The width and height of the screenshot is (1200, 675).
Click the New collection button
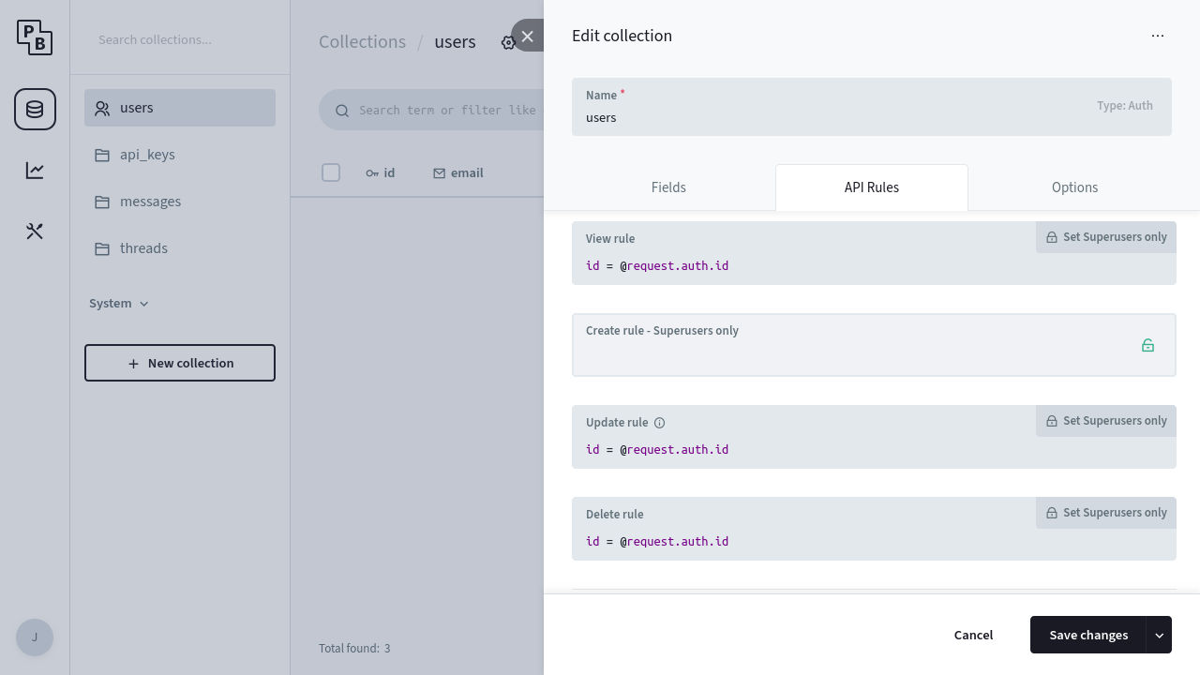pyautogui.click(x=179, y=363)
